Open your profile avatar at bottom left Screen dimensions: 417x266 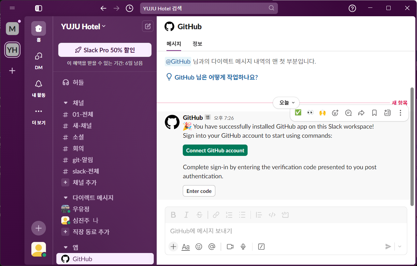38,249
